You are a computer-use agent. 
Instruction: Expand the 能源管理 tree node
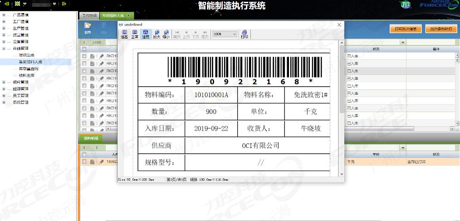[x=4, y=88]
